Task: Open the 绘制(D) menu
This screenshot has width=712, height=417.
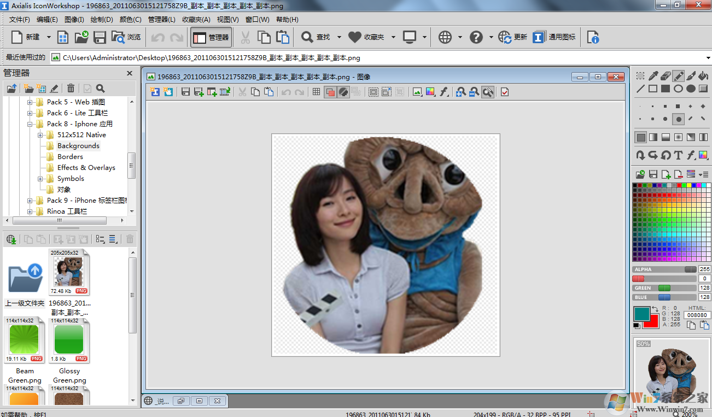Action: [x=101, y=20]
